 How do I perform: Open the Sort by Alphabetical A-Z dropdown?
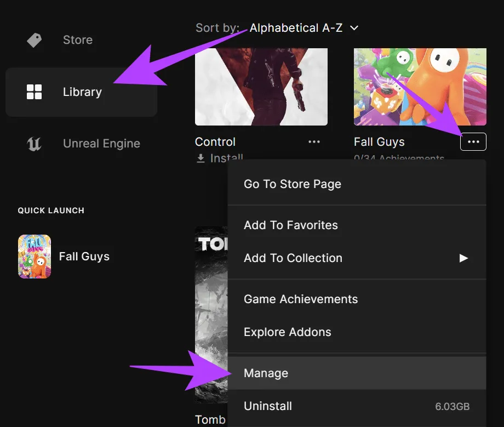296,28
